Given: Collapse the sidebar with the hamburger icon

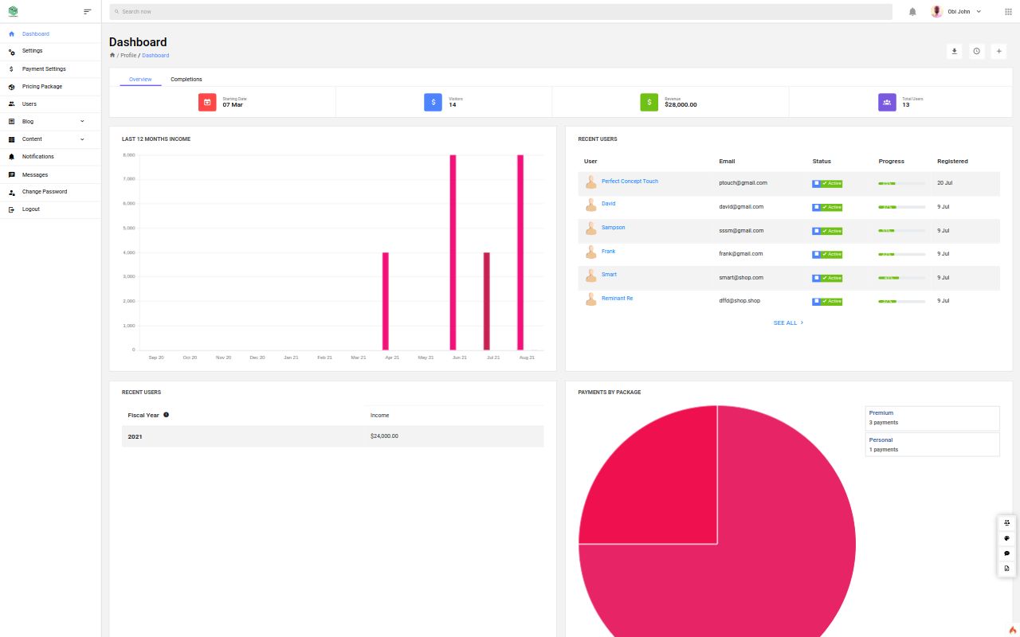Looking at the screenshot, I should click(88, 11).
